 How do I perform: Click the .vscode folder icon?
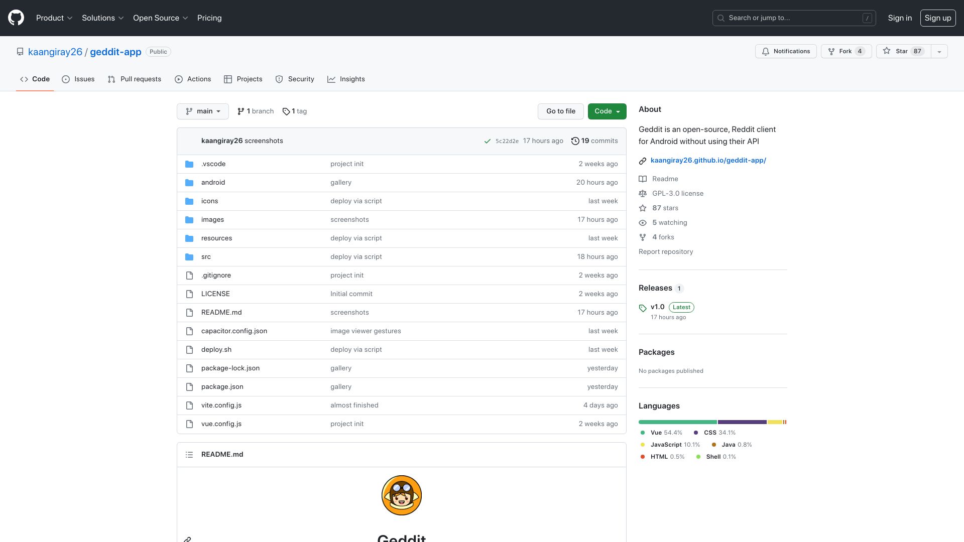click(x=189, y=164)
